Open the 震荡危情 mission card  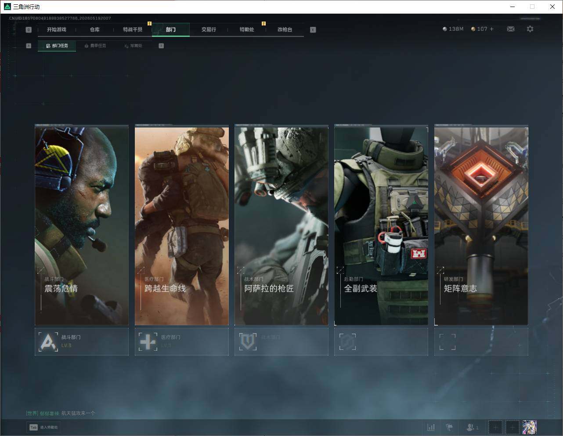coord(82,226)
